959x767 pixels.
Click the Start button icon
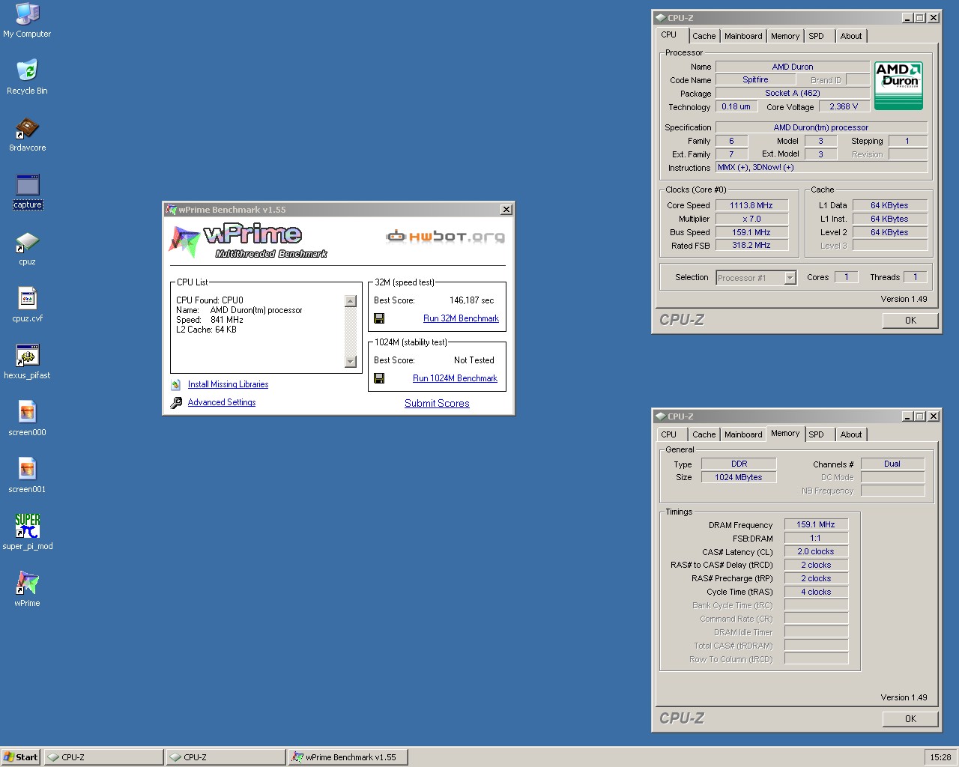click(x=20, y=757)
